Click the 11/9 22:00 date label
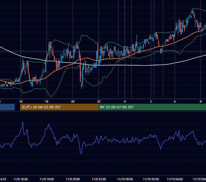The height and width of the screenshot is (182, 206). coord(99,179)
